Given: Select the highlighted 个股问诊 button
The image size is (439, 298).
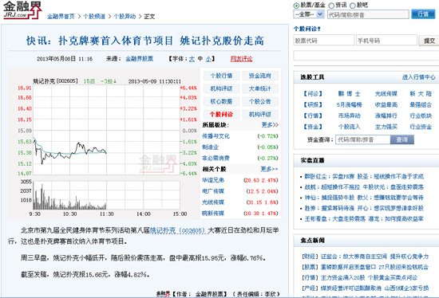Looking at the screenshot, I should (x=221, y=114).
